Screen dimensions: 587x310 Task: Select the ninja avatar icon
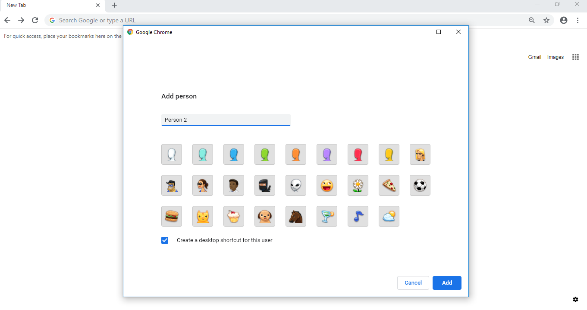265,185
